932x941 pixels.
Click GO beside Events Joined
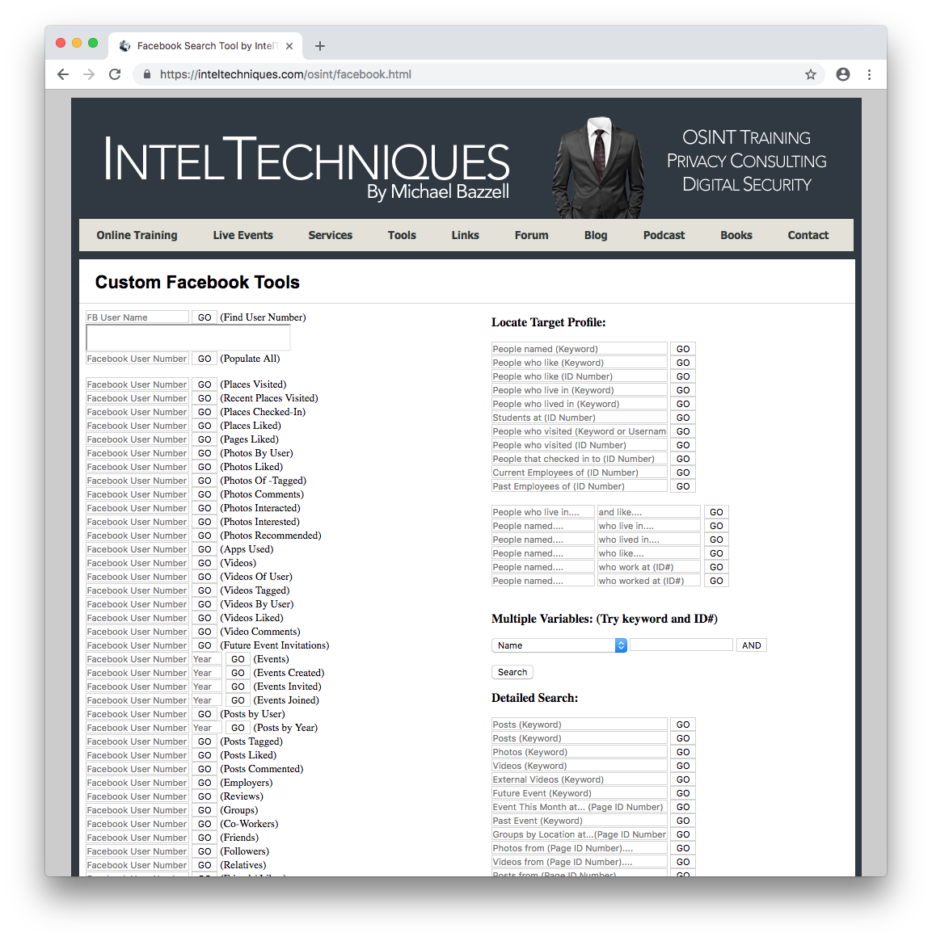point(238,701)
